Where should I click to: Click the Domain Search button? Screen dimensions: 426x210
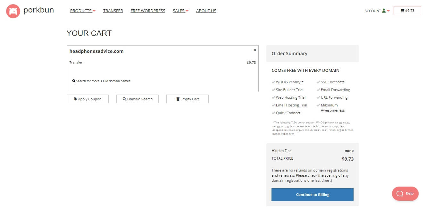(138, 99)
